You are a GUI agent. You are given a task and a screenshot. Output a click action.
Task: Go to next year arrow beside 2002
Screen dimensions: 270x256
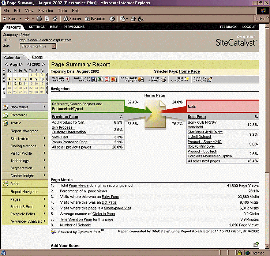(43, 64)
